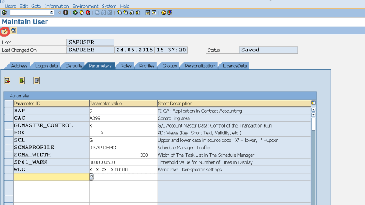
Task: Click the red Cancel icon
Action: coord(87,13)
